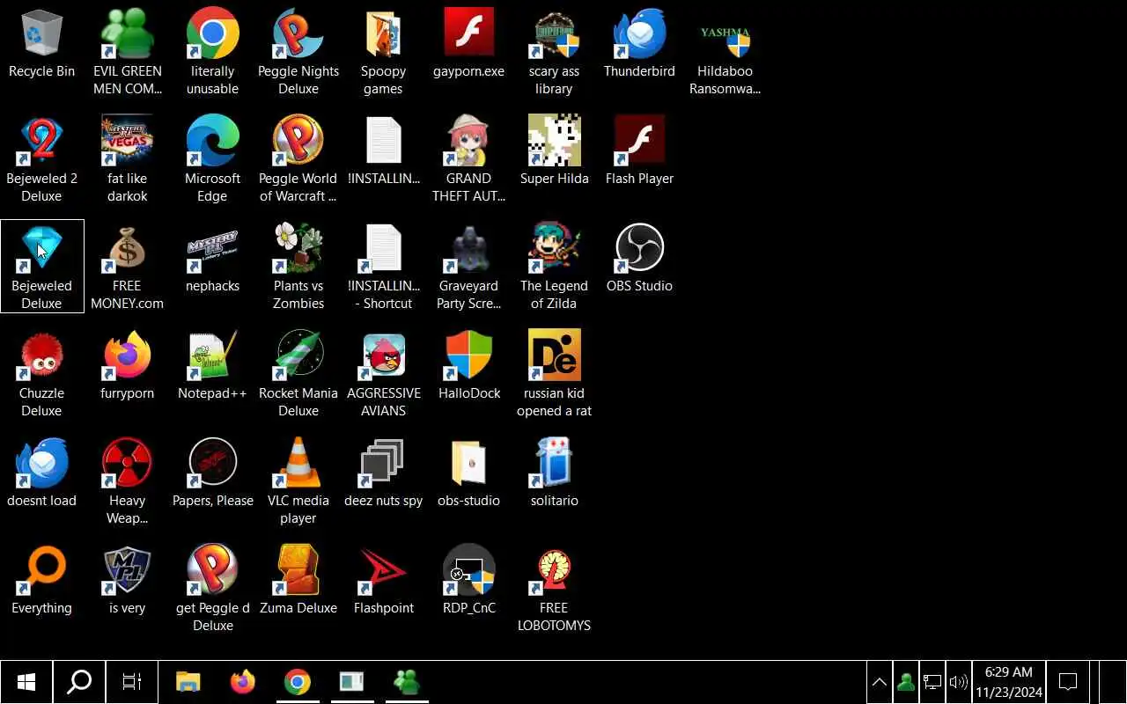Open File Explorer from the taskbar

click(188, 682)
